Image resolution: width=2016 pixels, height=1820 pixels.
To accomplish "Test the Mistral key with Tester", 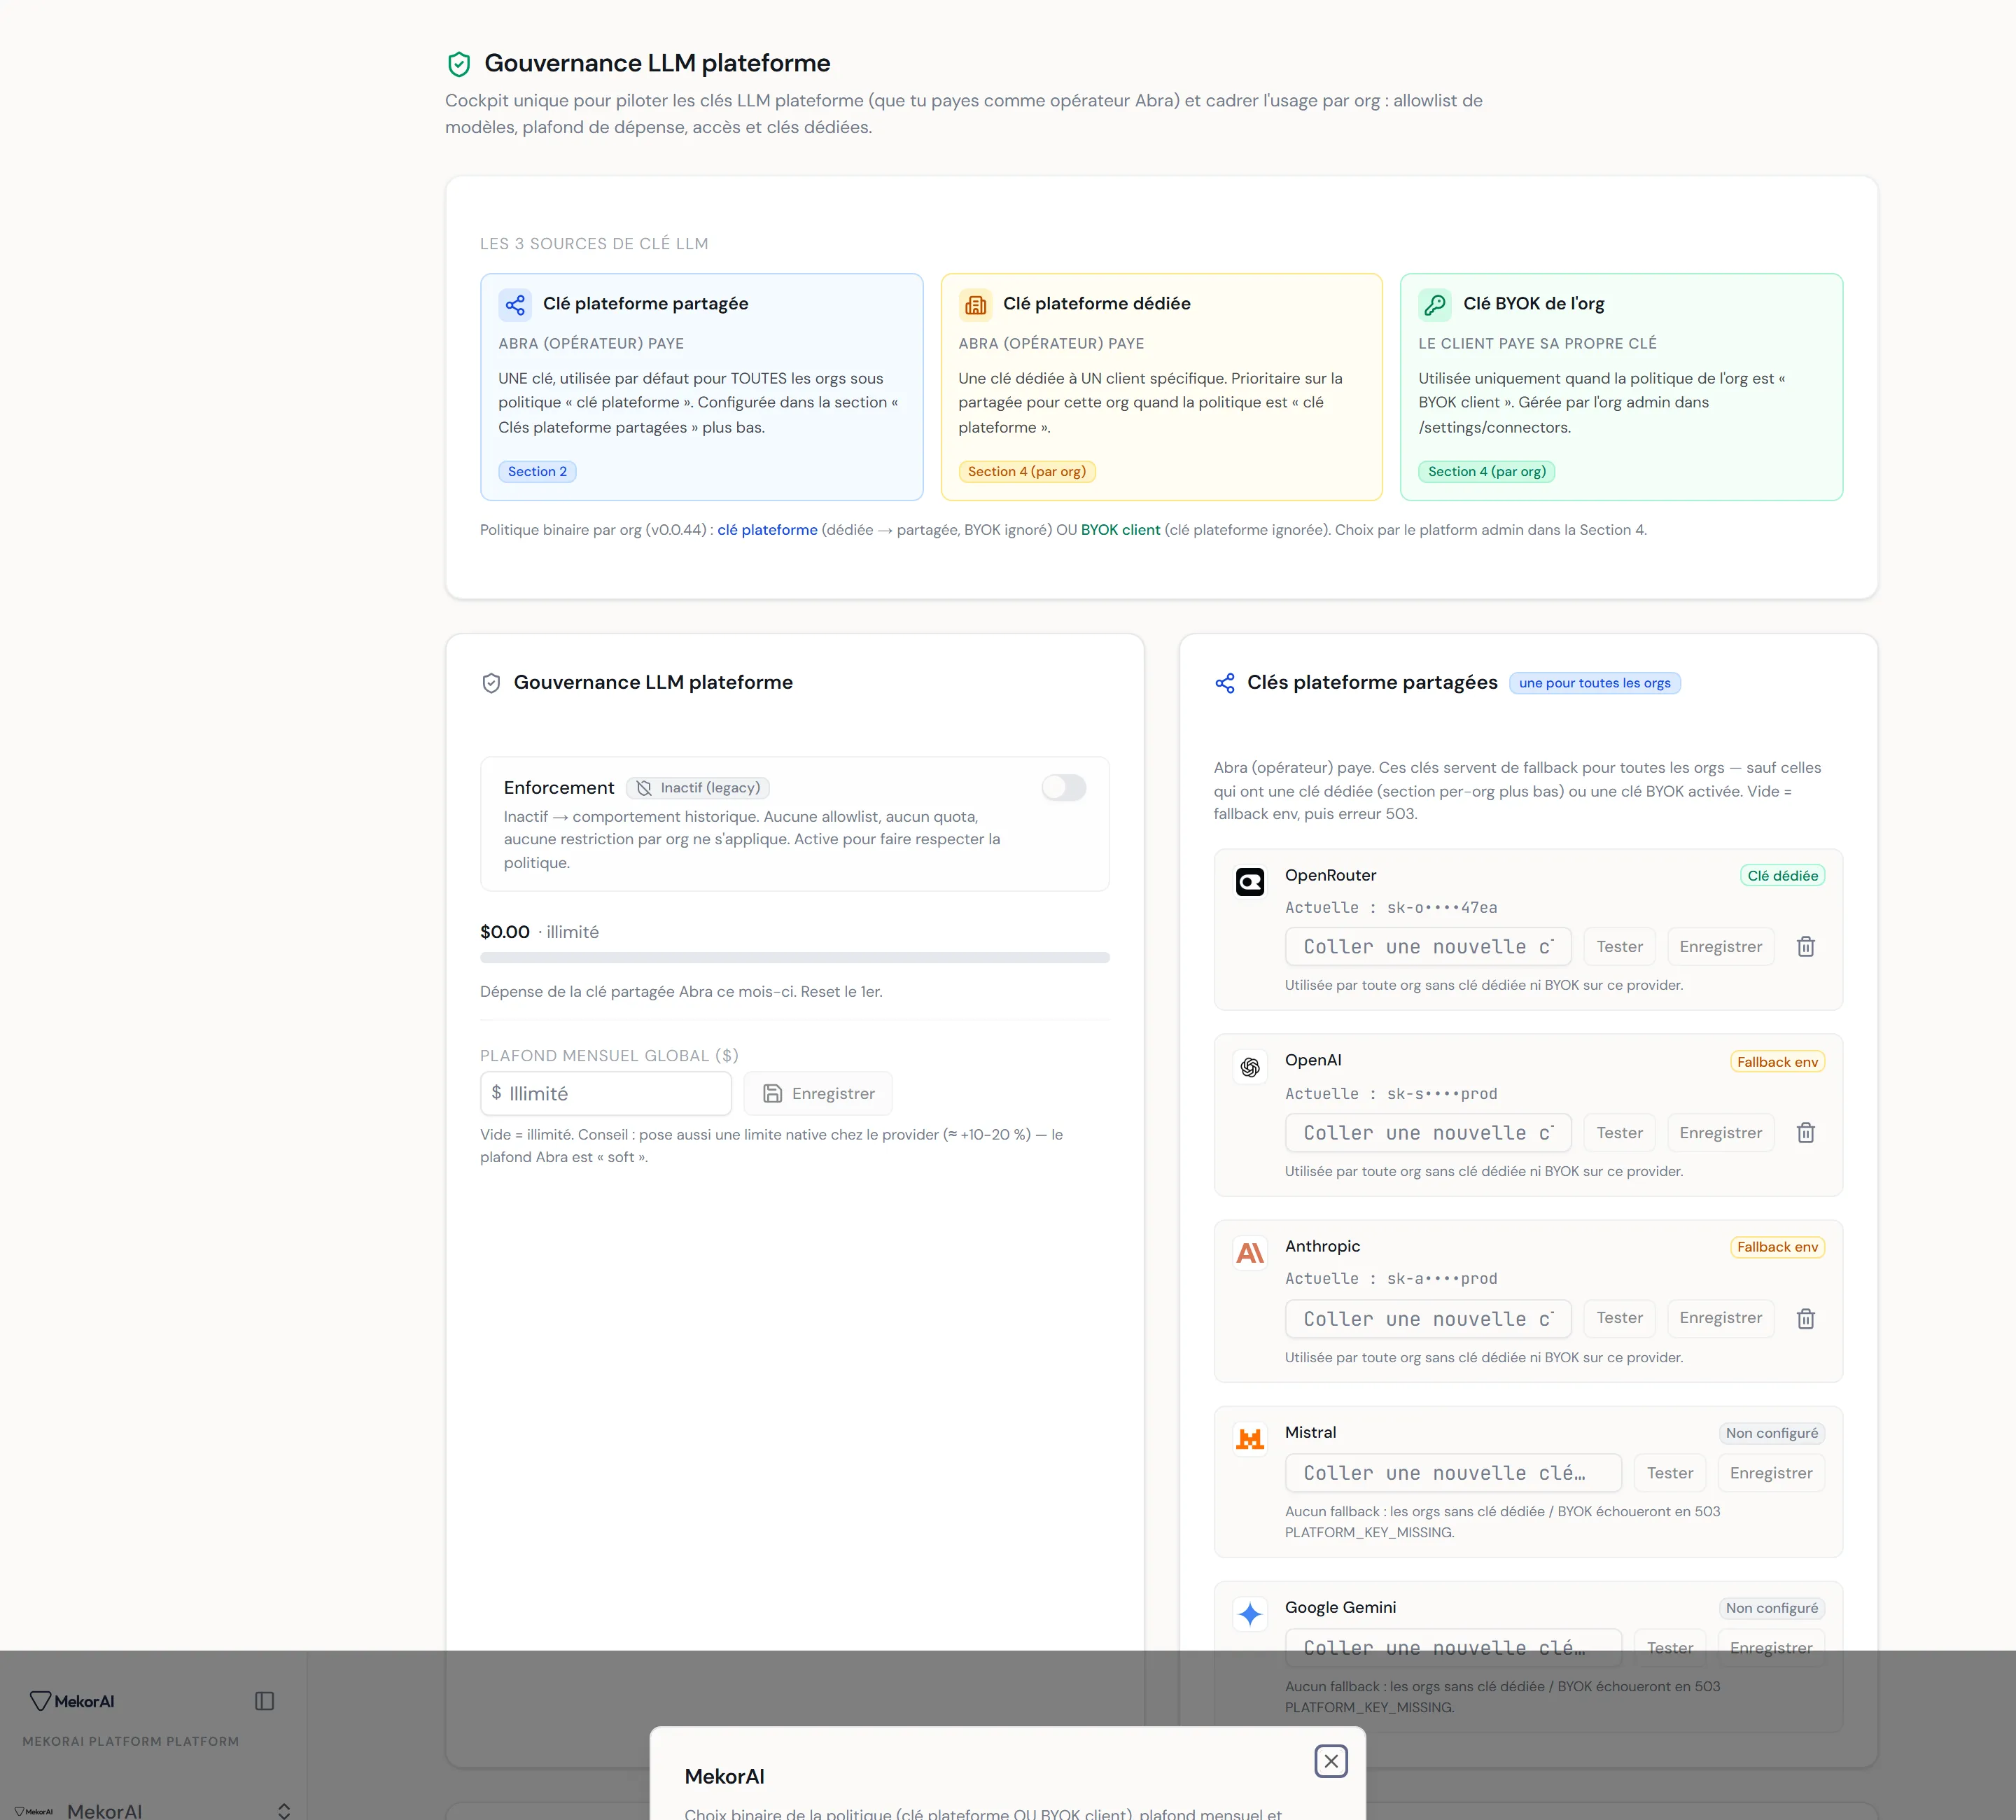I will [1670, 1473].
